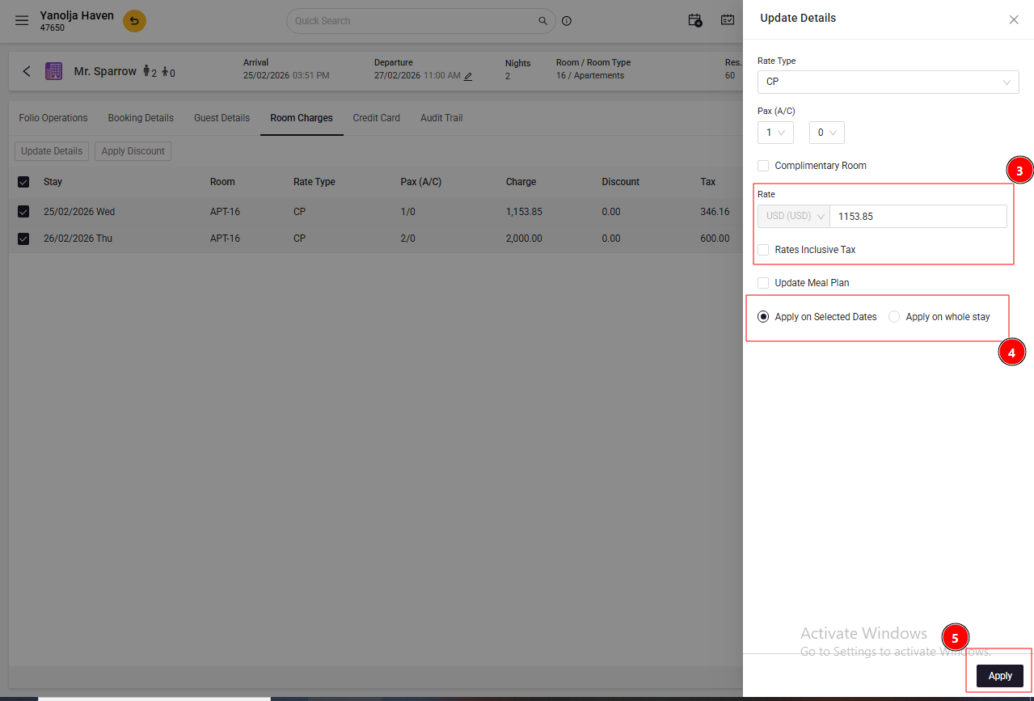The height and width of the screenshot is (701, 1034).
Task: Go back using the left arrow
Action: tap(27, 71)
